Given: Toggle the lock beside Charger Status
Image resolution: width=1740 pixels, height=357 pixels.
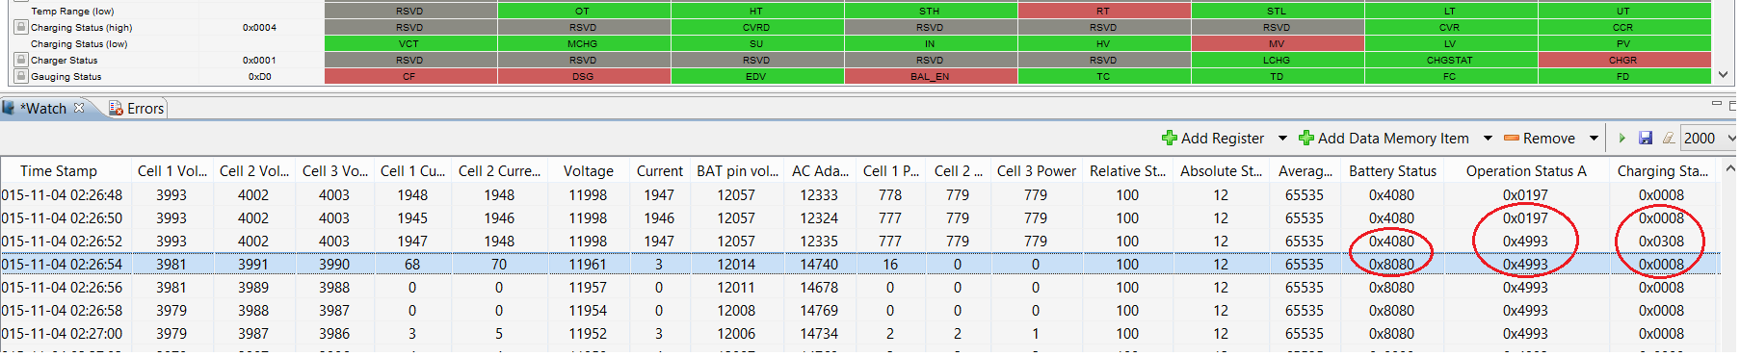Looking at the screenshot, I should click(x=21, y=60).
